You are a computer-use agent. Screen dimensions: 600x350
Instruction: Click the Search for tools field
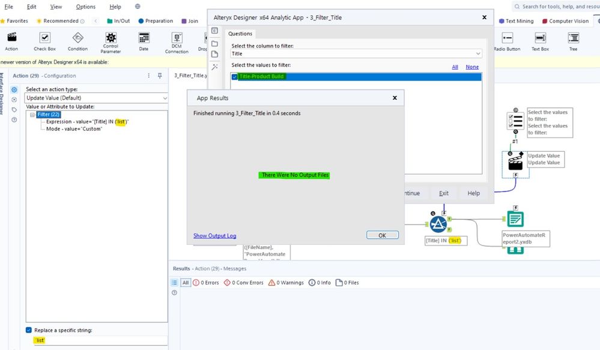556,7
